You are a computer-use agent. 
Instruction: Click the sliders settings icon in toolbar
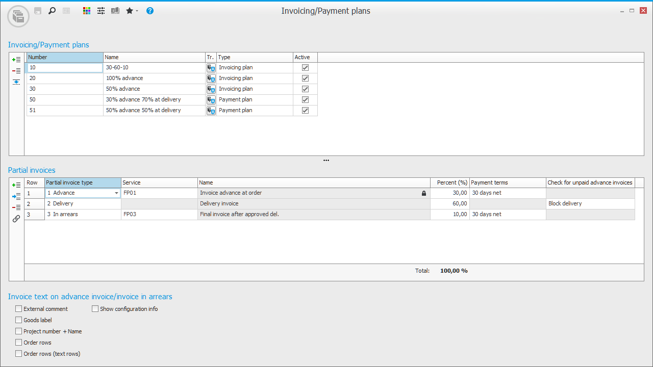pyautogui.click(x=101, y=11)
